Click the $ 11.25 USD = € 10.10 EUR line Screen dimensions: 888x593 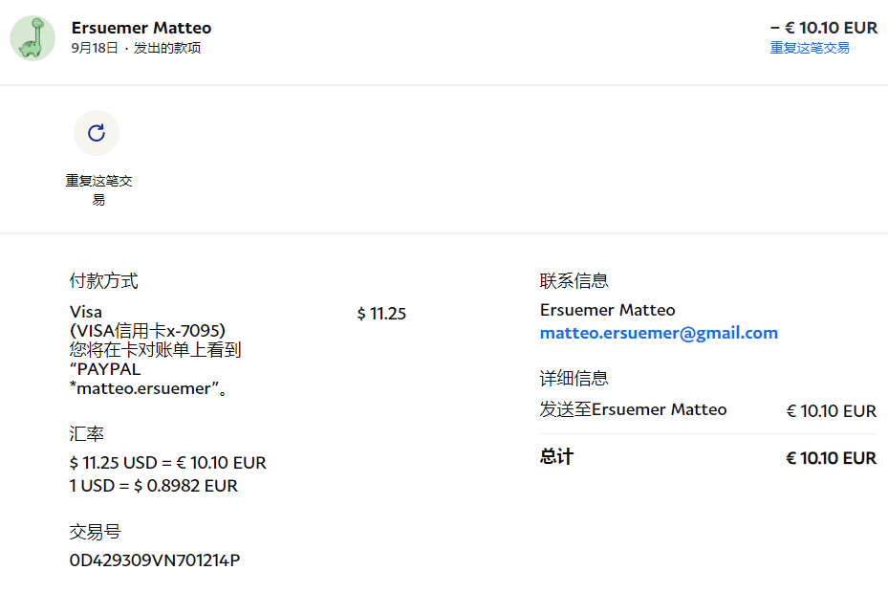(x=168, y=463)
